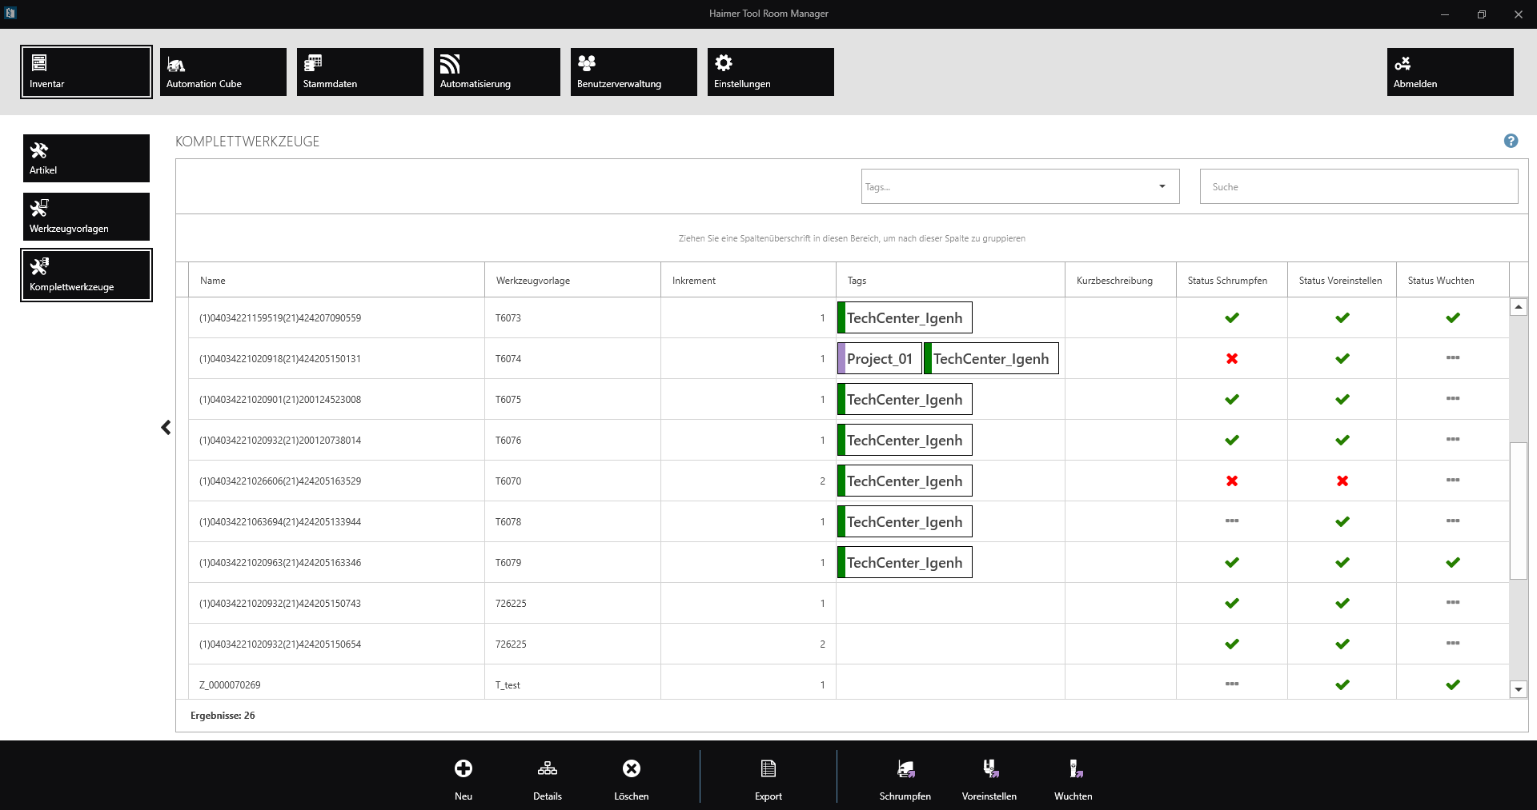Click green Wuchten check in T6079 row
The width and height of the screenshot is (1537, 810).
1453,563
